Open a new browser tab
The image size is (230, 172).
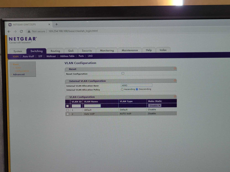click(x=57, y=24)
